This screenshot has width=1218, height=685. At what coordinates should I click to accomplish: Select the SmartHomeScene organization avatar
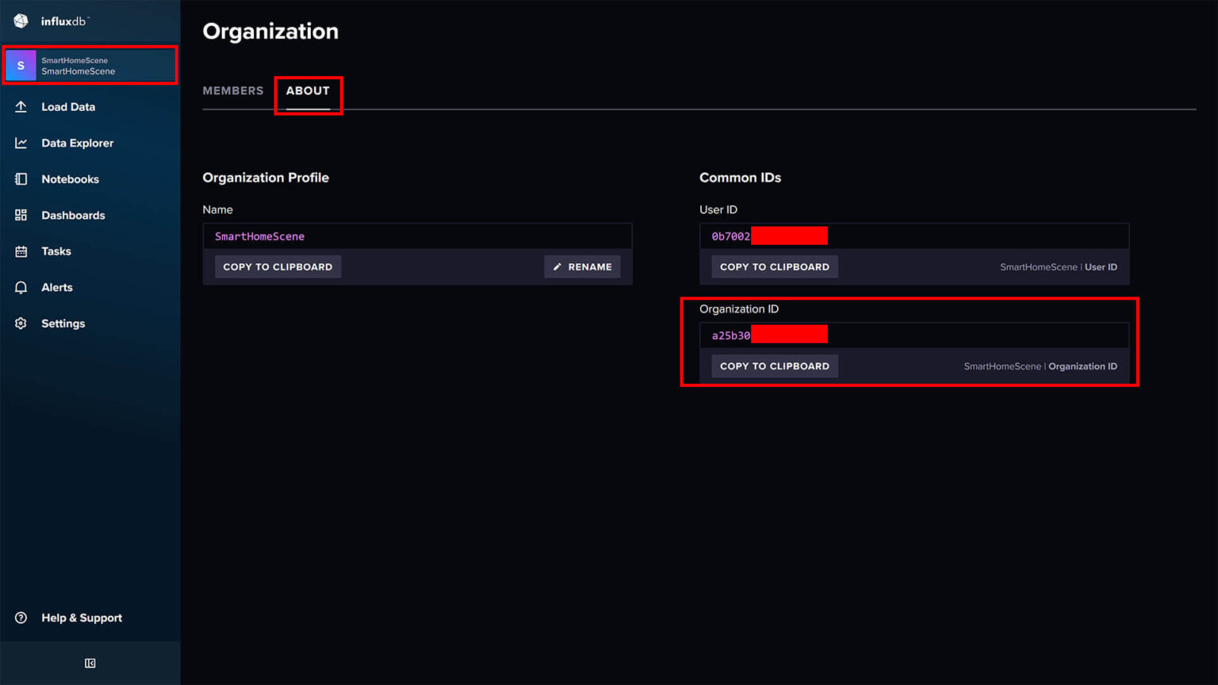pos(21,65)
